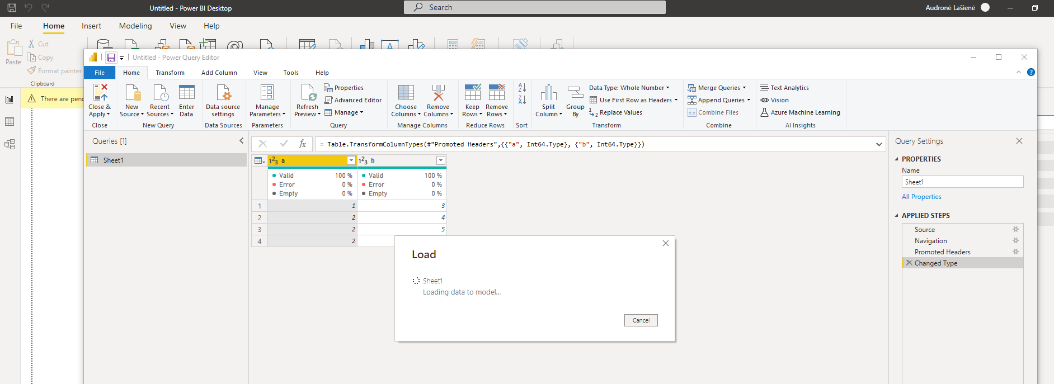Click the formula bar fx icon
Viewport: 1054px width, 384px height.
pos(302,144)
